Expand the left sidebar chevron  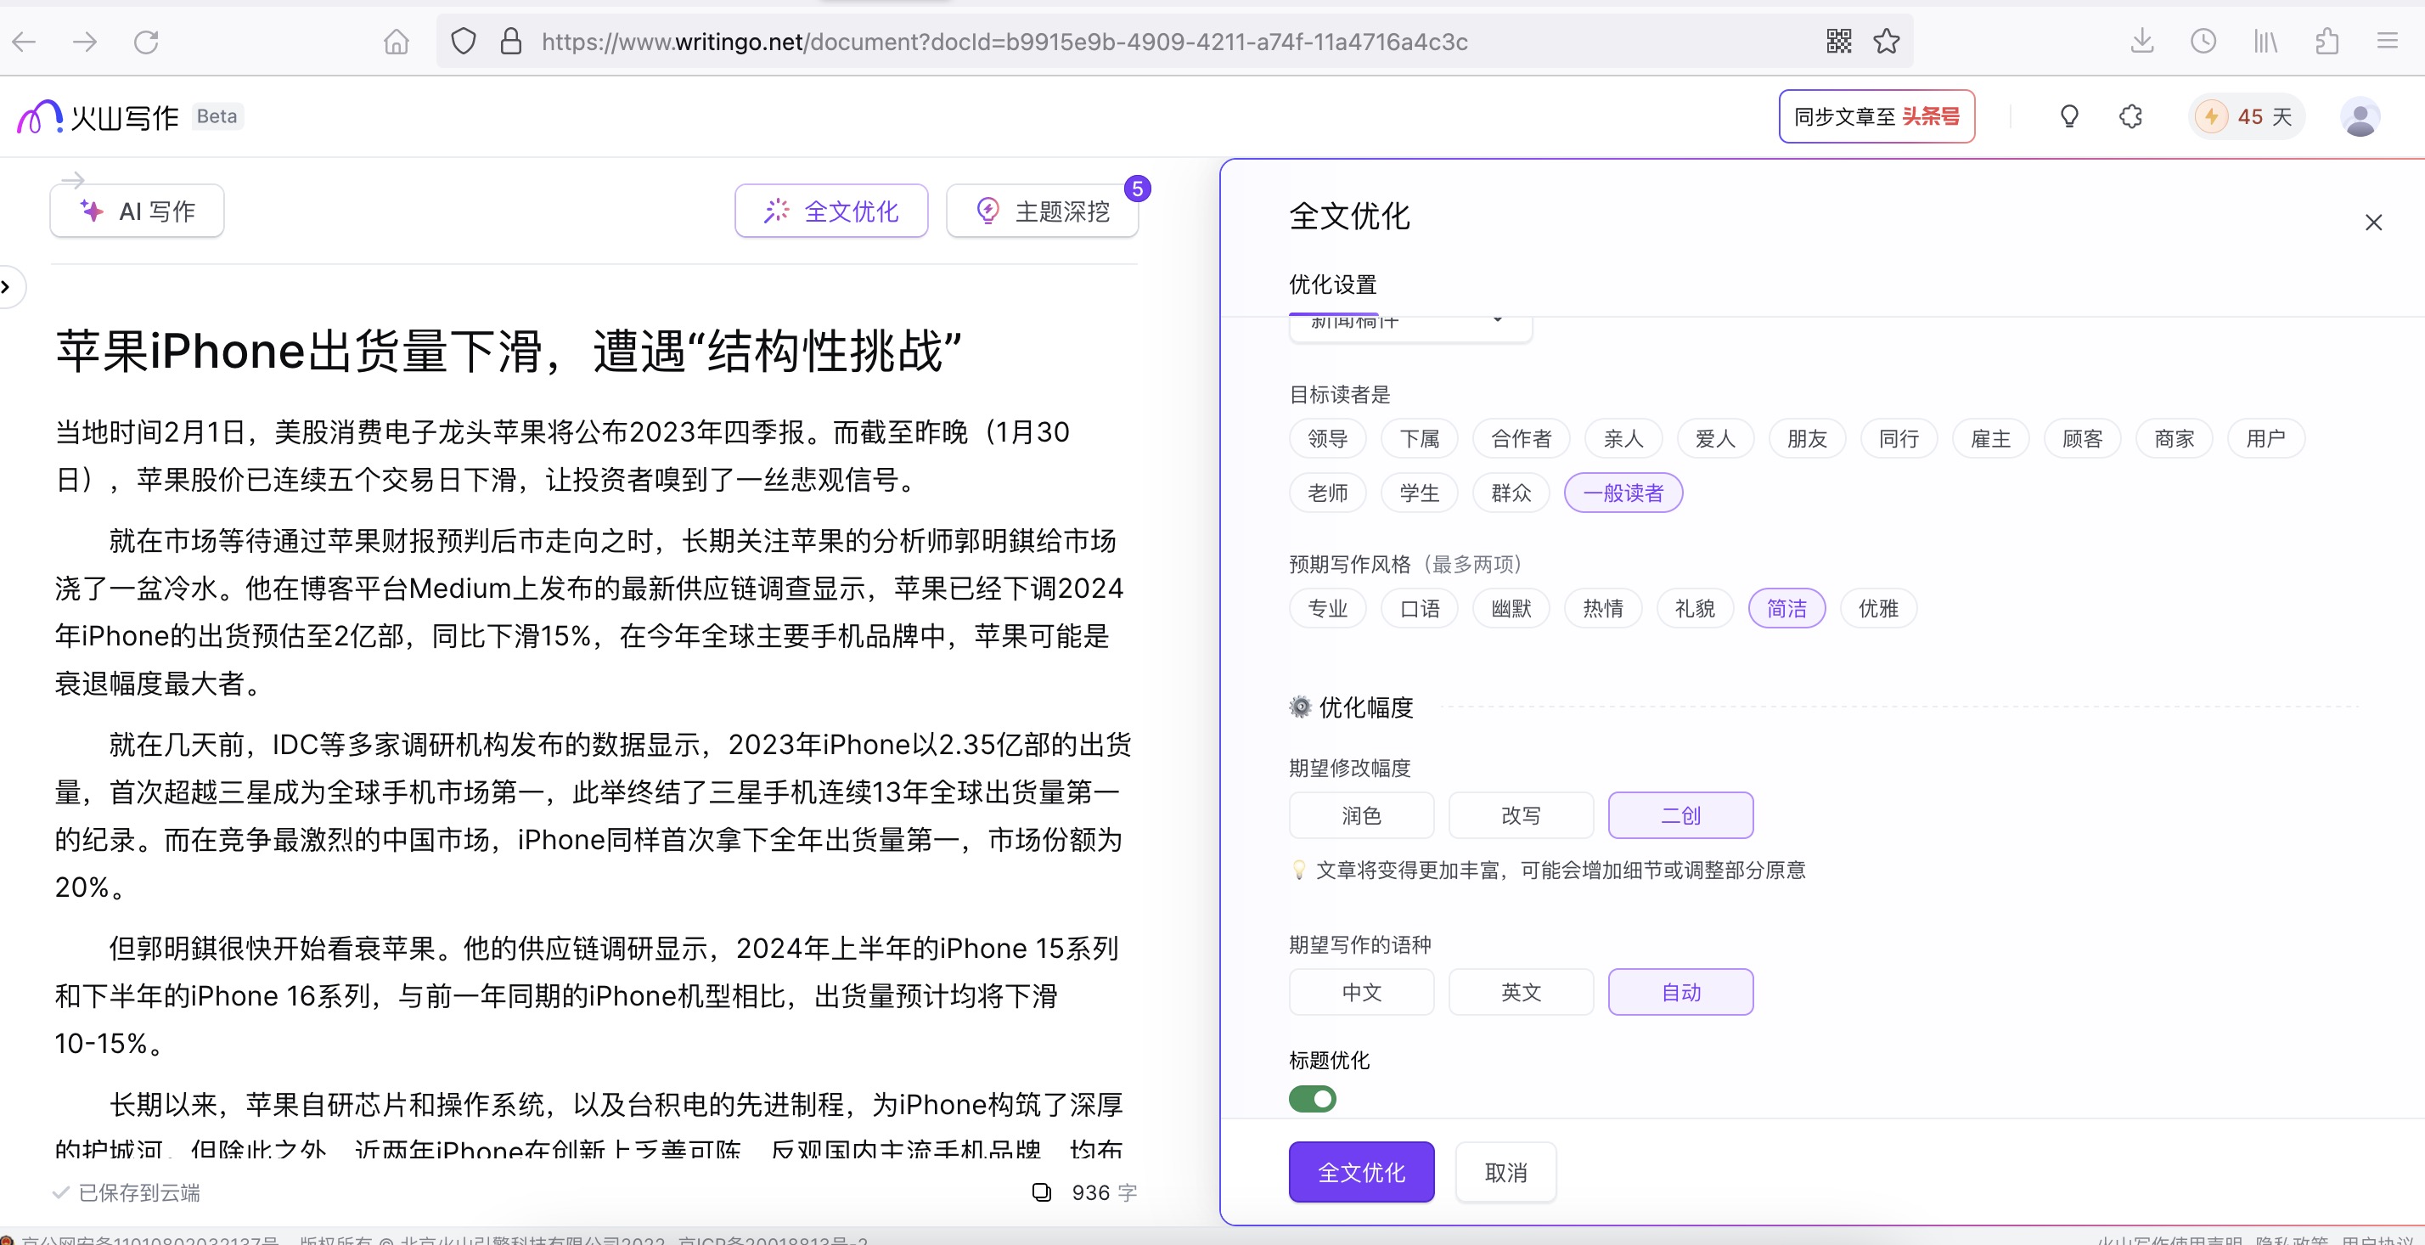tap(6, 286)
